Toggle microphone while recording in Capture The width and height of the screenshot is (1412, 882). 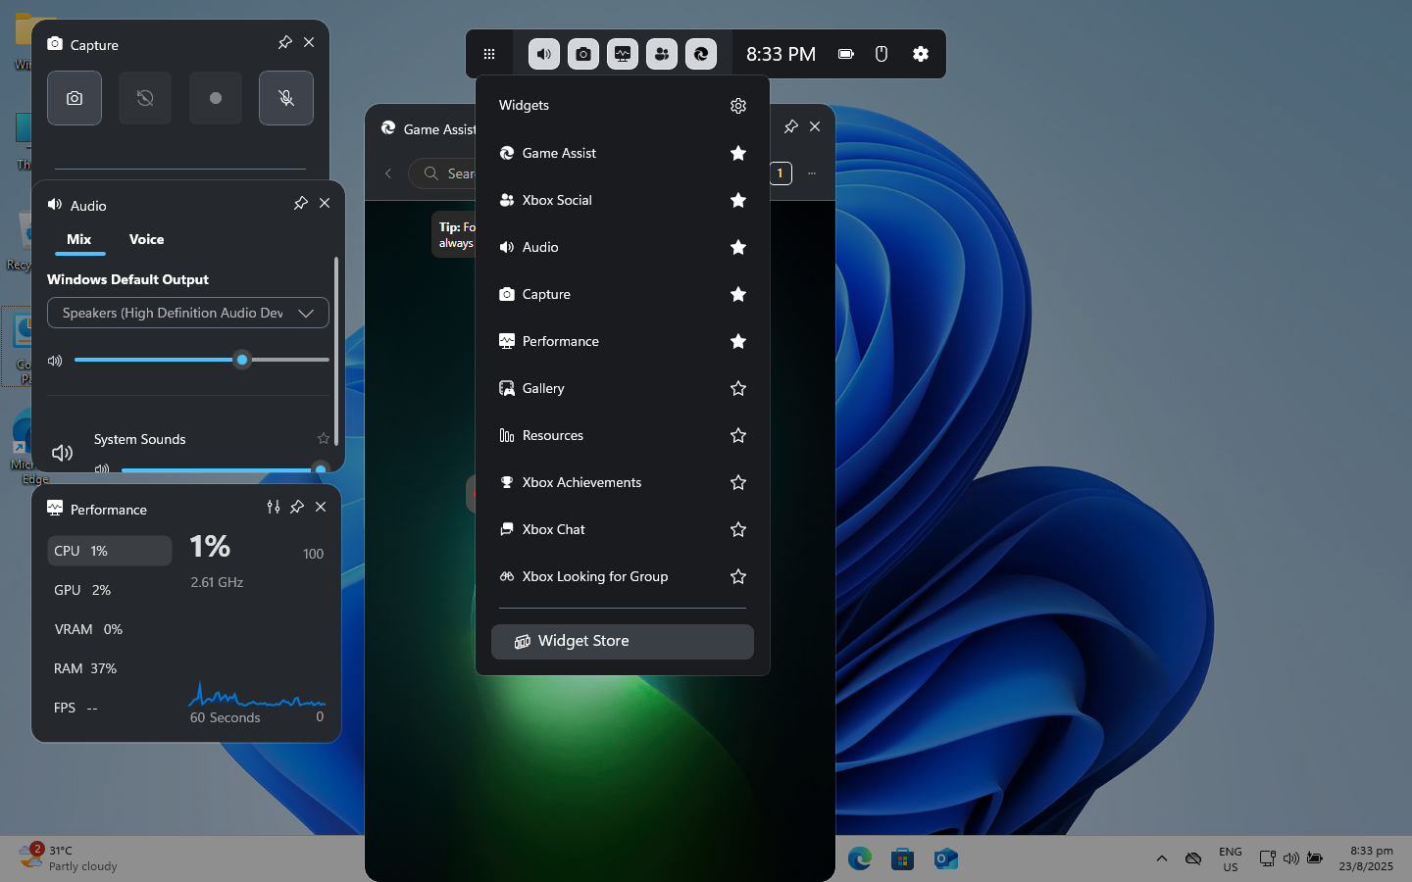[286, 98]
